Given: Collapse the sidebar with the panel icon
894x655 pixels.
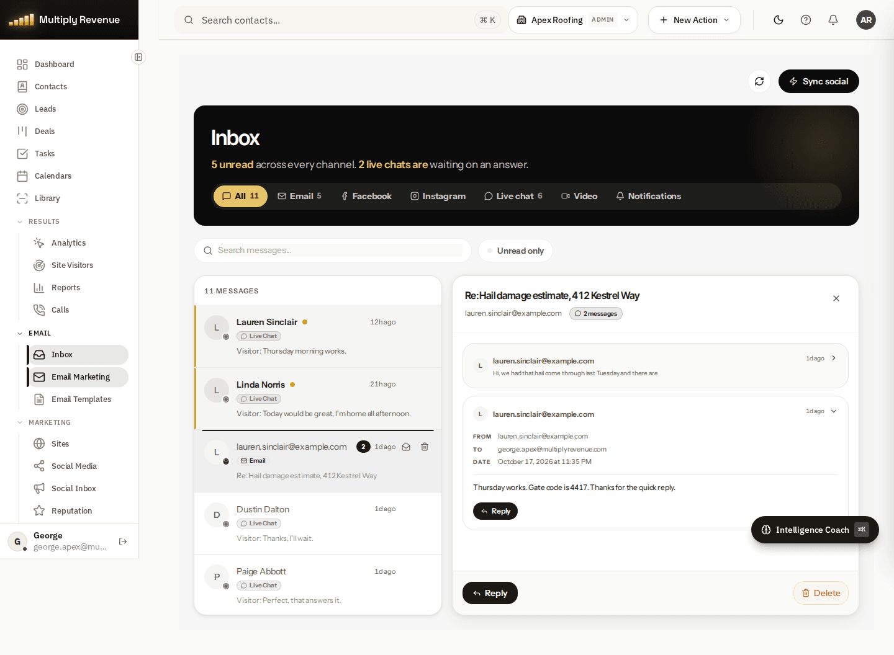Looking at the screenshot, I should click(138, 57).
